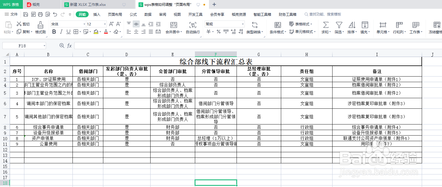
Task: Switch to the 公式 ribbon tab
Action: tap(133, 14)
